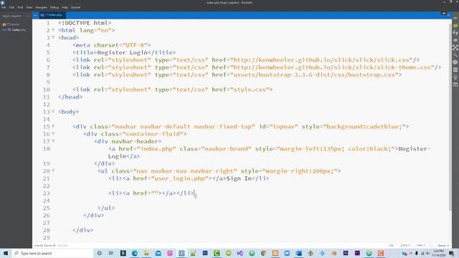Open the Emmet menu

pyautogui.click(x=75, y=7)
